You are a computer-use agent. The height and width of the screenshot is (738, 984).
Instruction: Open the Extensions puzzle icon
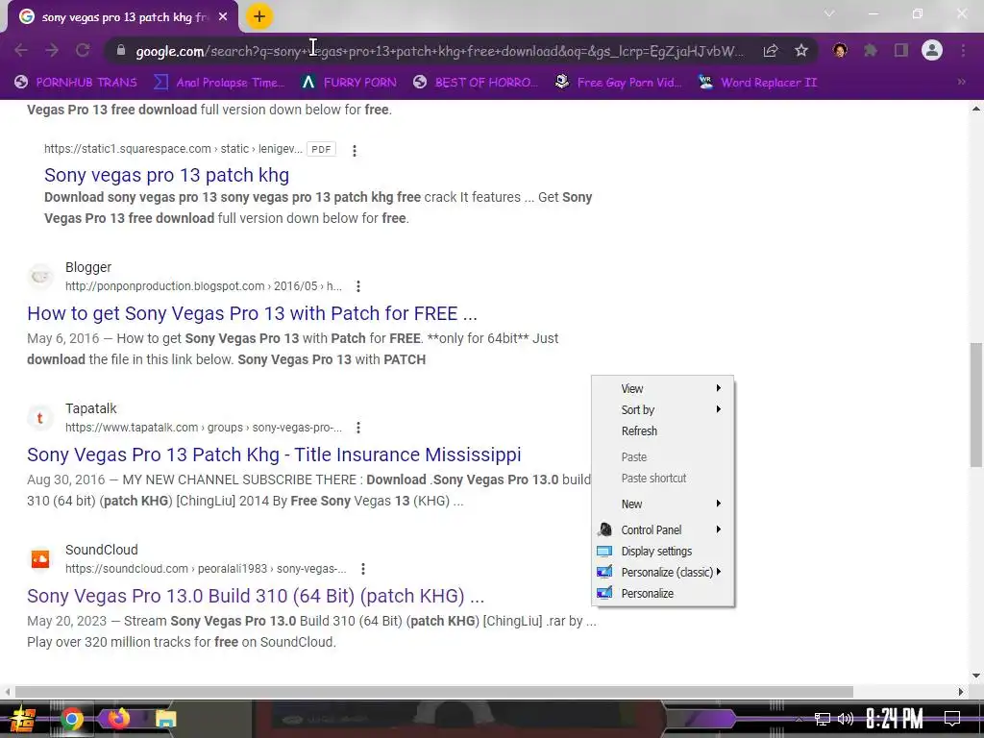click(871, 50)
